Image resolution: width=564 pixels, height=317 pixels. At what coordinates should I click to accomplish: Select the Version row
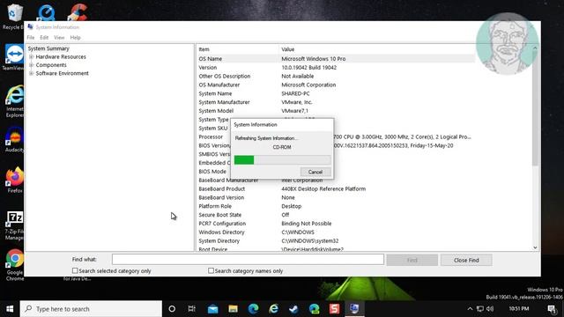(337, 67)
